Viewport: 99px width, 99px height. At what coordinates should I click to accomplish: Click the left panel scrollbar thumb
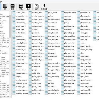click(10, 26)
